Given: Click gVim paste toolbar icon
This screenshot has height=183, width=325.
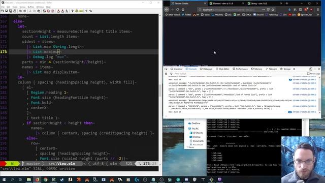Looking at the screenshot, I should (x=39, y=11).
